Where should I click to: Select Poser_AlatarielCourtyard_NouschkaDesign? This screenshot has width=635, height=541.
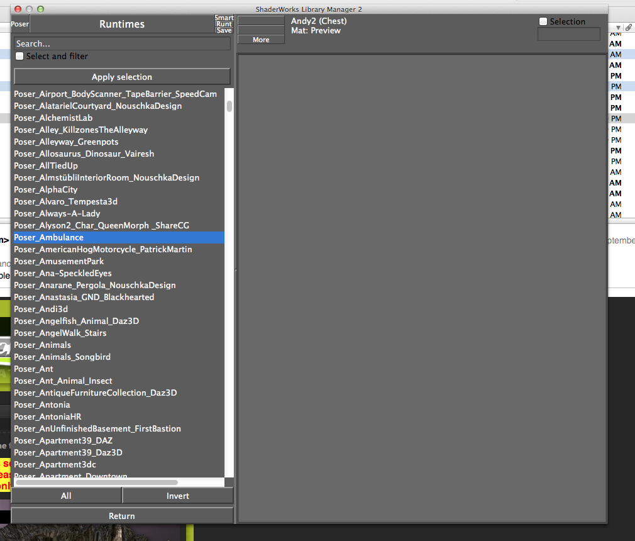119,106
